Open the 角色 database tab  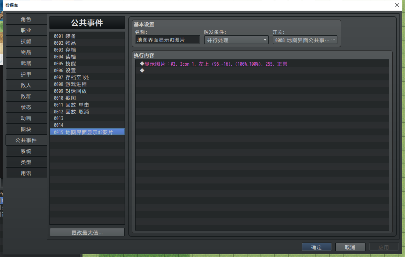tap(26, 19)
